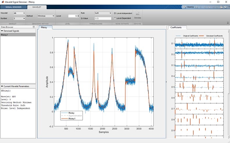Image resolution: width=230 pixels, height=143 pixels.
Task: Click the Data Browser panel title
Action: click(x=7, y=27)
